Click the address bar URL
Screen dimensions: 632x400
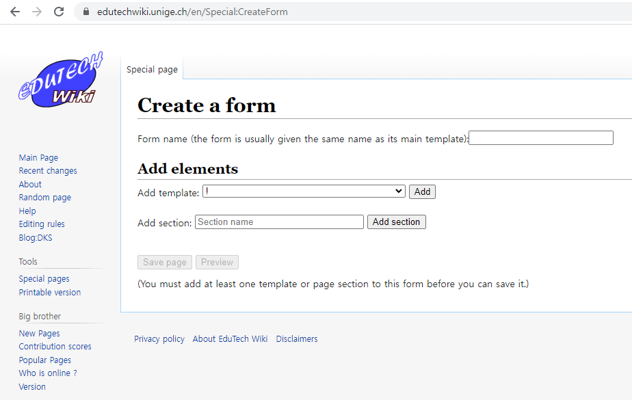192,12
